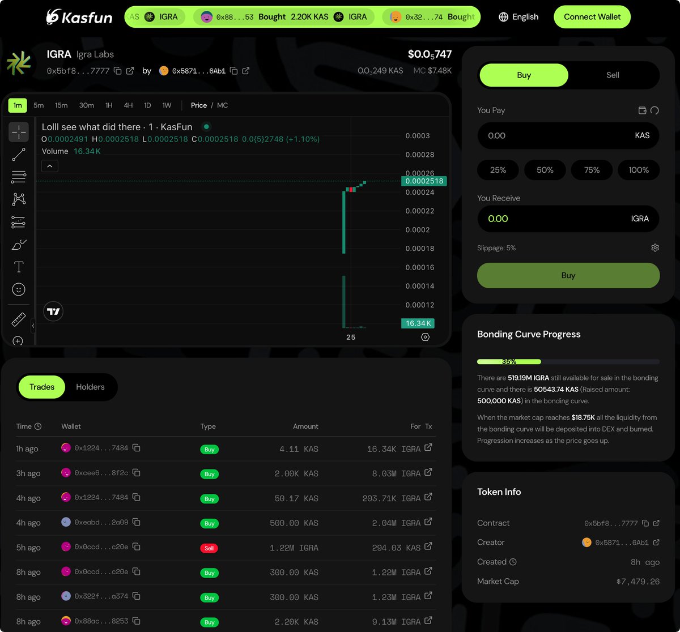
Task: Switch the chart to Price mode
Action: coord(199,105)
